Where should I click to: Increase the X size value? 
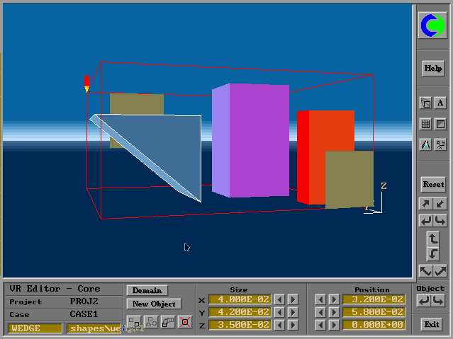click(293, 299)
